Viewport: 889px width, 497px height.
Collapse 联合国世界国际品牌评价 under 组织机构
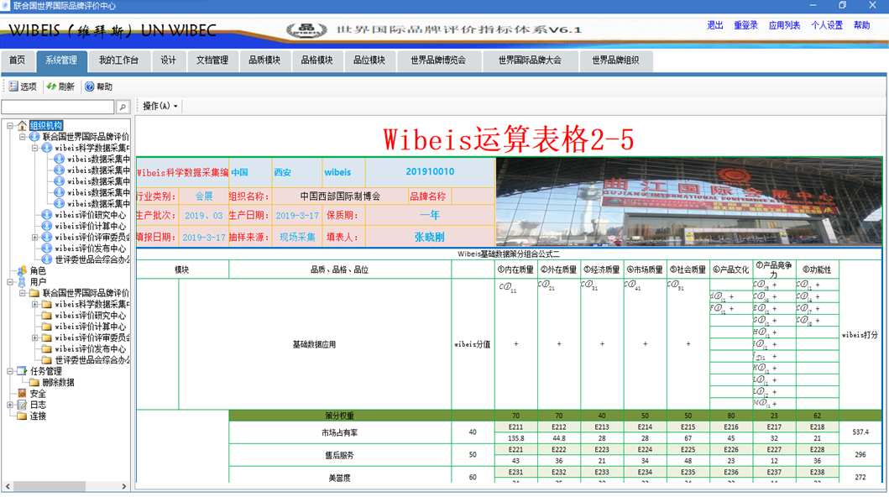[x=22, y=137]
